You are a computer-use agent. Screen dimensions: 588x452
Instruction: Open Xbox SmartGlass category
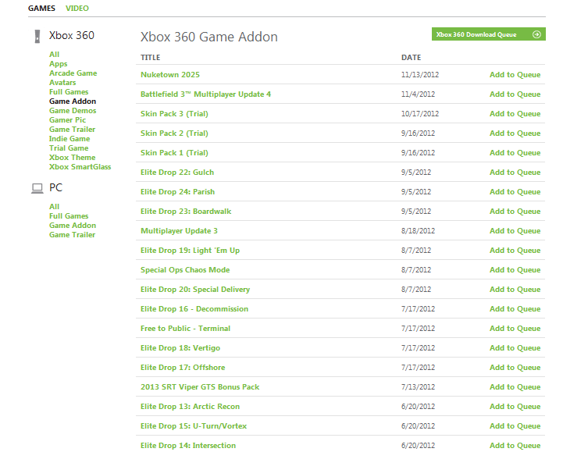point(80,167)
